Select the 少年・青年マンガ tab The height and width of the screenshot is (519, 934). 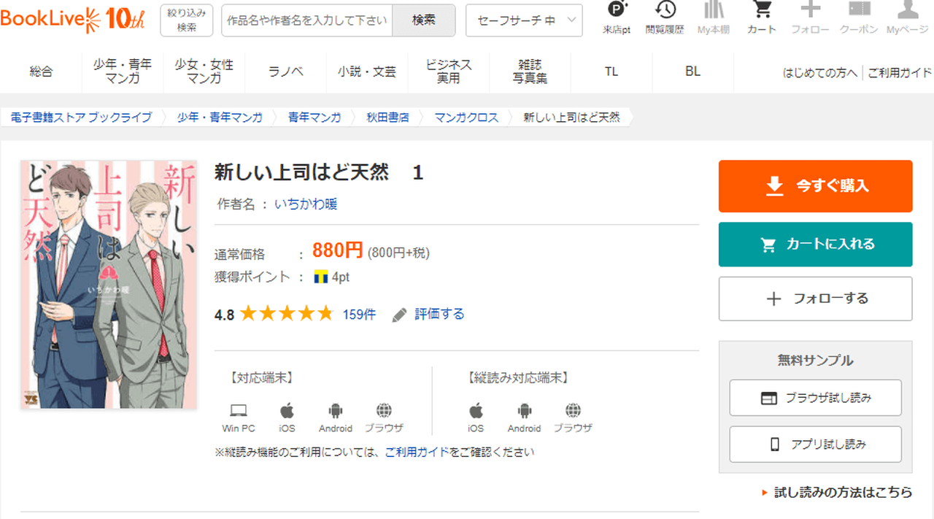tap(123, 72)
